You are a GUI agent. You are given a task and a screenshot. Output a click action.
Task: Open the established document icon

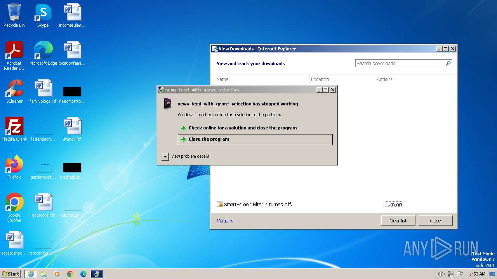(14, 243)
